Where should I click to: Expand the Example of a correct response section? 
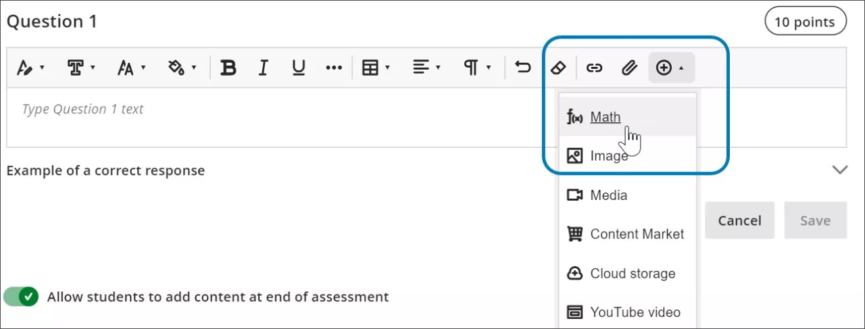coord(839,170)
